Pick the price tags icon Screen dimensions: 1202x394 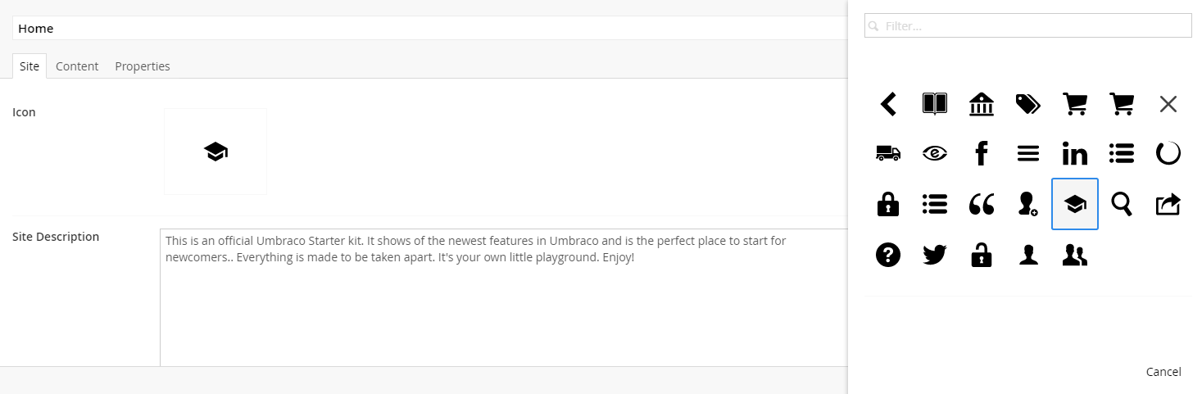point(1028,103)
